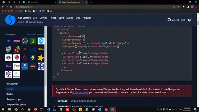Click the Swiper logo in the header

click(x=10, y=20)
